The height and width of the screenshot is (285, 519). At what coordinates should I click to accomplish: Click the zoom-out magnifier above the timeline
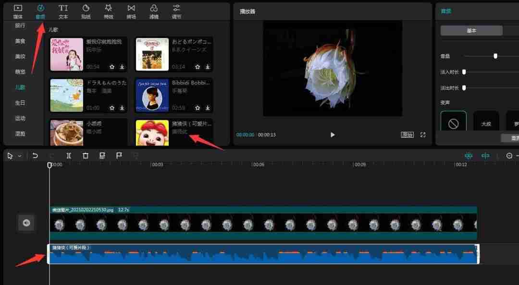pyautogui.click(x=508, y=155)
